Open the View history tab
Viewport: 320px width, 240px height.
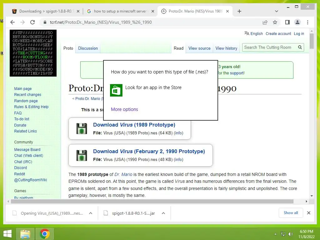click(x=226, y=48)
